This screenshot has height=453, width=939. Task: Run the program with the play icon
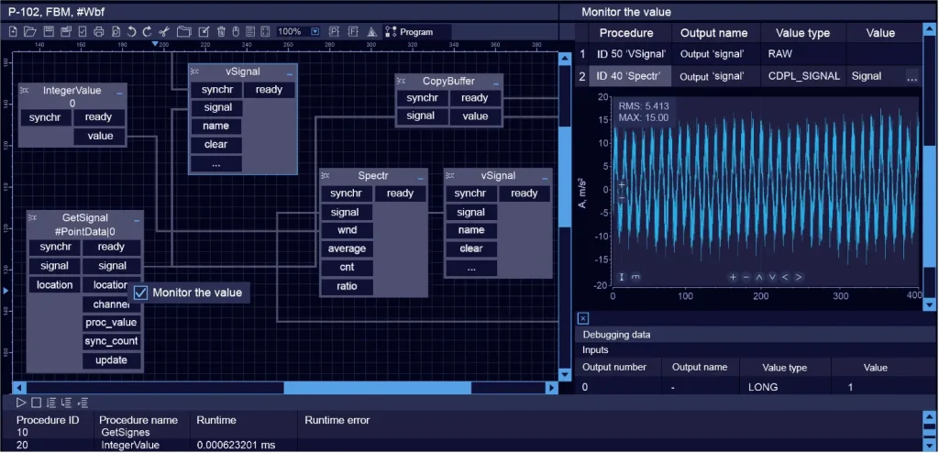pos(21,403)
